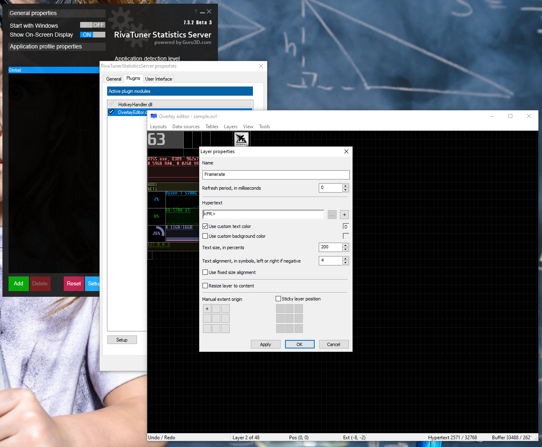
Task: Open the Data sources menu
Action: pos(186,127)
